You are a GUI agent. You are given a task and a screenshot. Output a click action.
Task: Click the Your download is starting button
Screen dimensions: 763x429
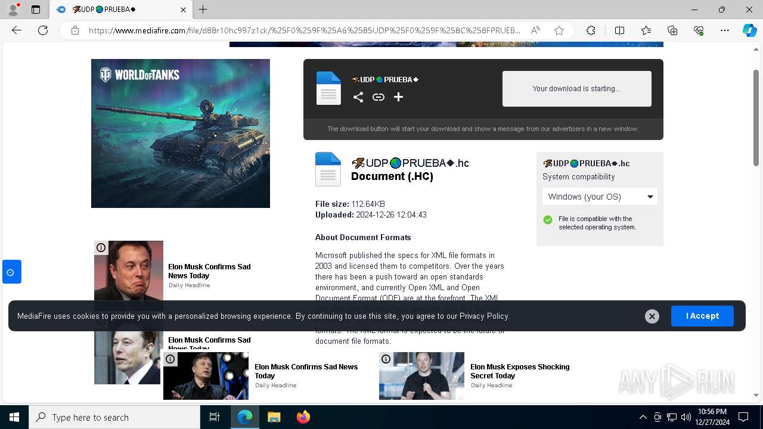tap(576, 89)
